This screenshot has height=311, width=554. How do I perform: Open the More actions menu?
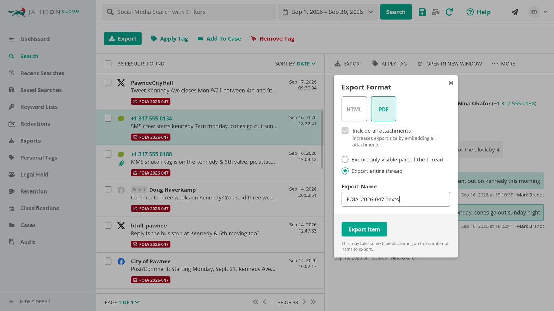coord(503,64)
